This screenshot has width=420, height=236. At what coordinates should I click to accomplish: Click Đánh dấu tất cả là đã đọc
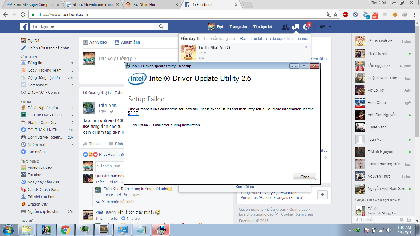pyautogui.click(x=262, y=39)
